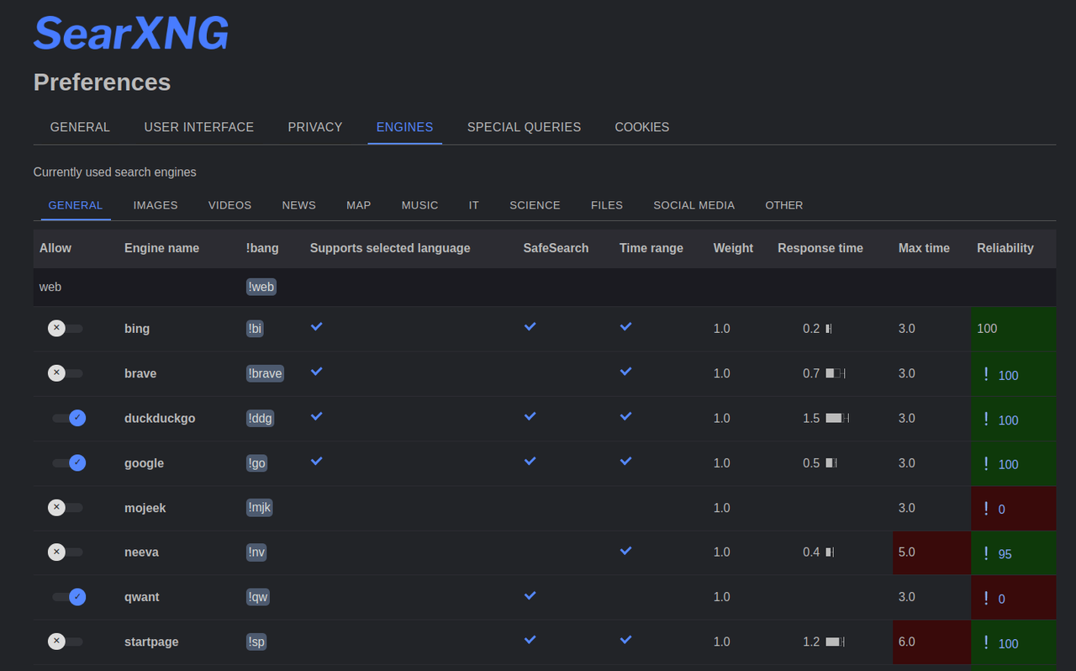This screenshot has width=1076, height=671.
Task: Click duckduckgo's reliability warning icon
Action: point(986,419)
